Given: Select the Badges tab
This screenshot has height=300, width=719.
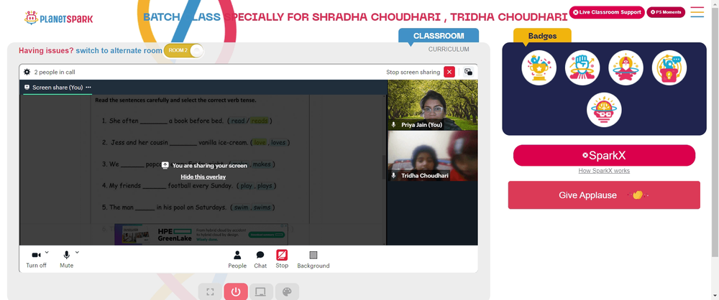Looking at the screenshot, I should coord(542,36).
